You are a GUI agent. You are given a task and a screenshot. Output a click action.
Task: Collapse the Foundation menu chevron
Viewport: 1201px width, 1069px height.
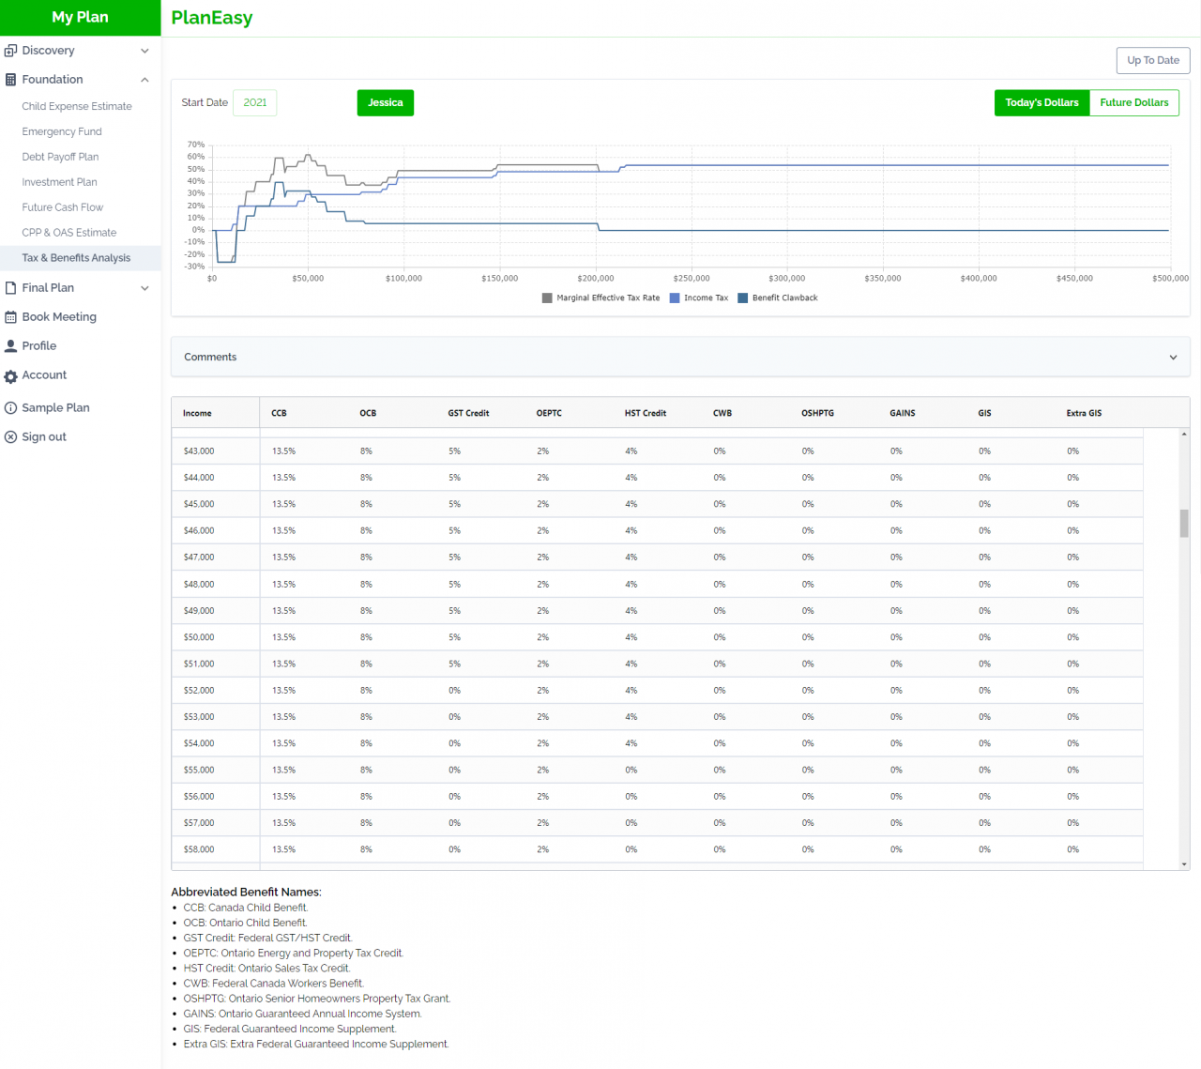point(144,80)
